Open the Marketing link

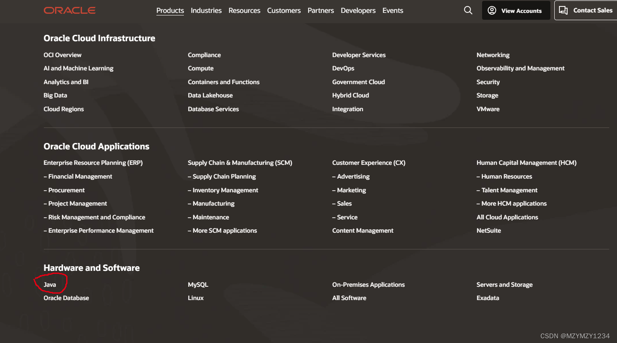tap(349, 190)
